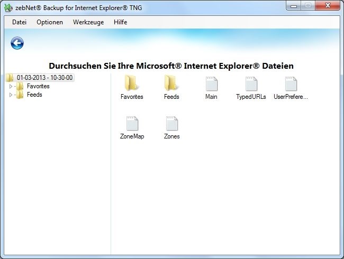This screenshot has height=259, width=344.
Task: Select the ZoneMap file icon
Action: (x=132, y=123)
